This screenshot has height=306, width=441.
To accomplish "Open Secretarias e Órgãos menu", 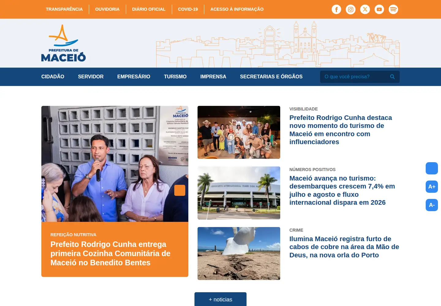I will pyautogui.click(x=271, y=77).
